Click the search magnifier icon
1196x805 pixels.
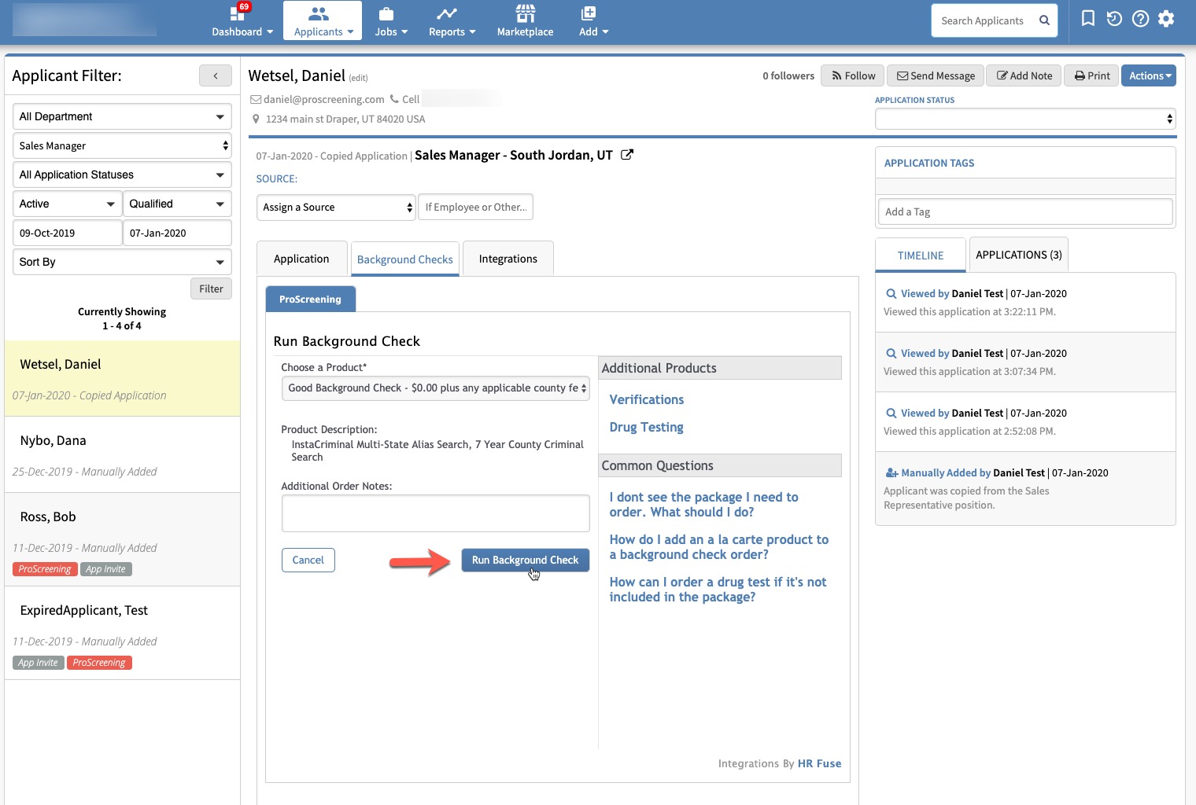(x=1044, y=20)
